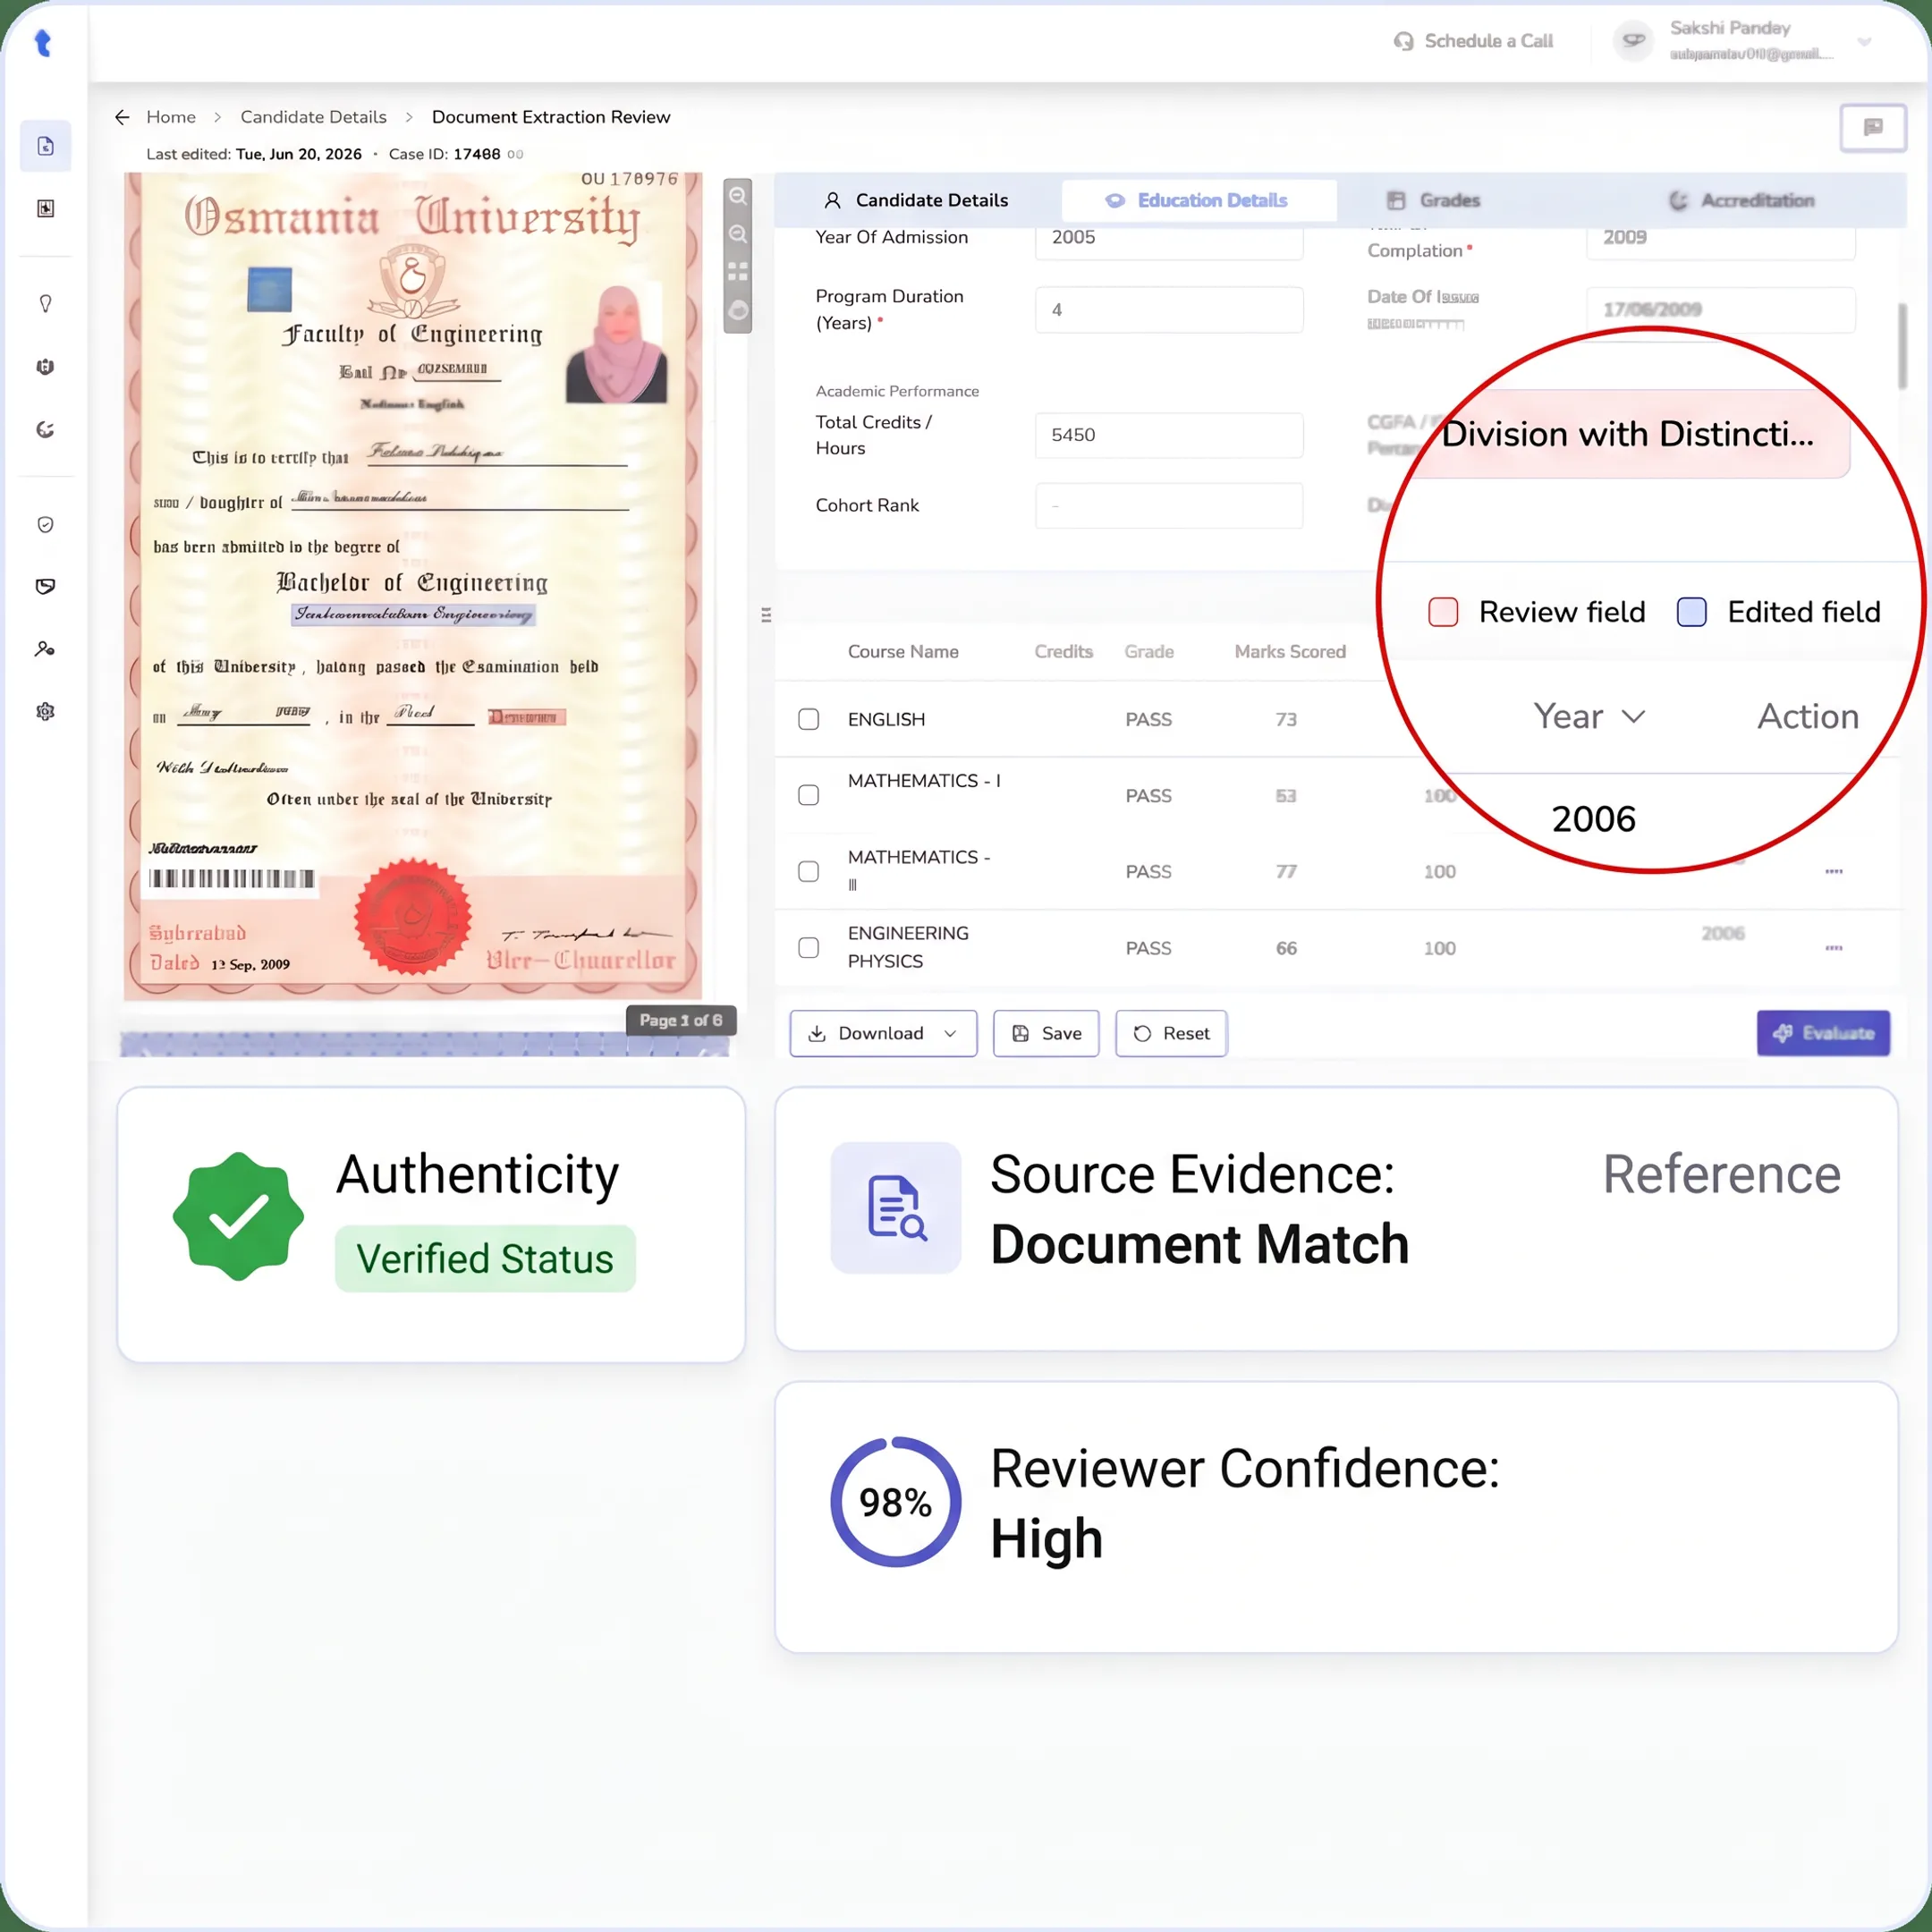Go to the Home breadcrumb
Screen dimensions: 1932x1932
click(x=171, y=117)
